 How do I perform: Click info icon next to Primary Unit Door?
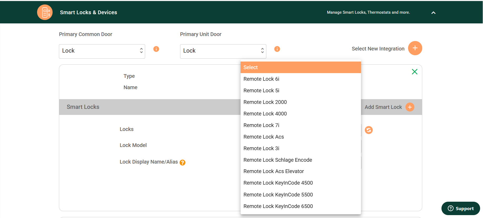[277, 49]
